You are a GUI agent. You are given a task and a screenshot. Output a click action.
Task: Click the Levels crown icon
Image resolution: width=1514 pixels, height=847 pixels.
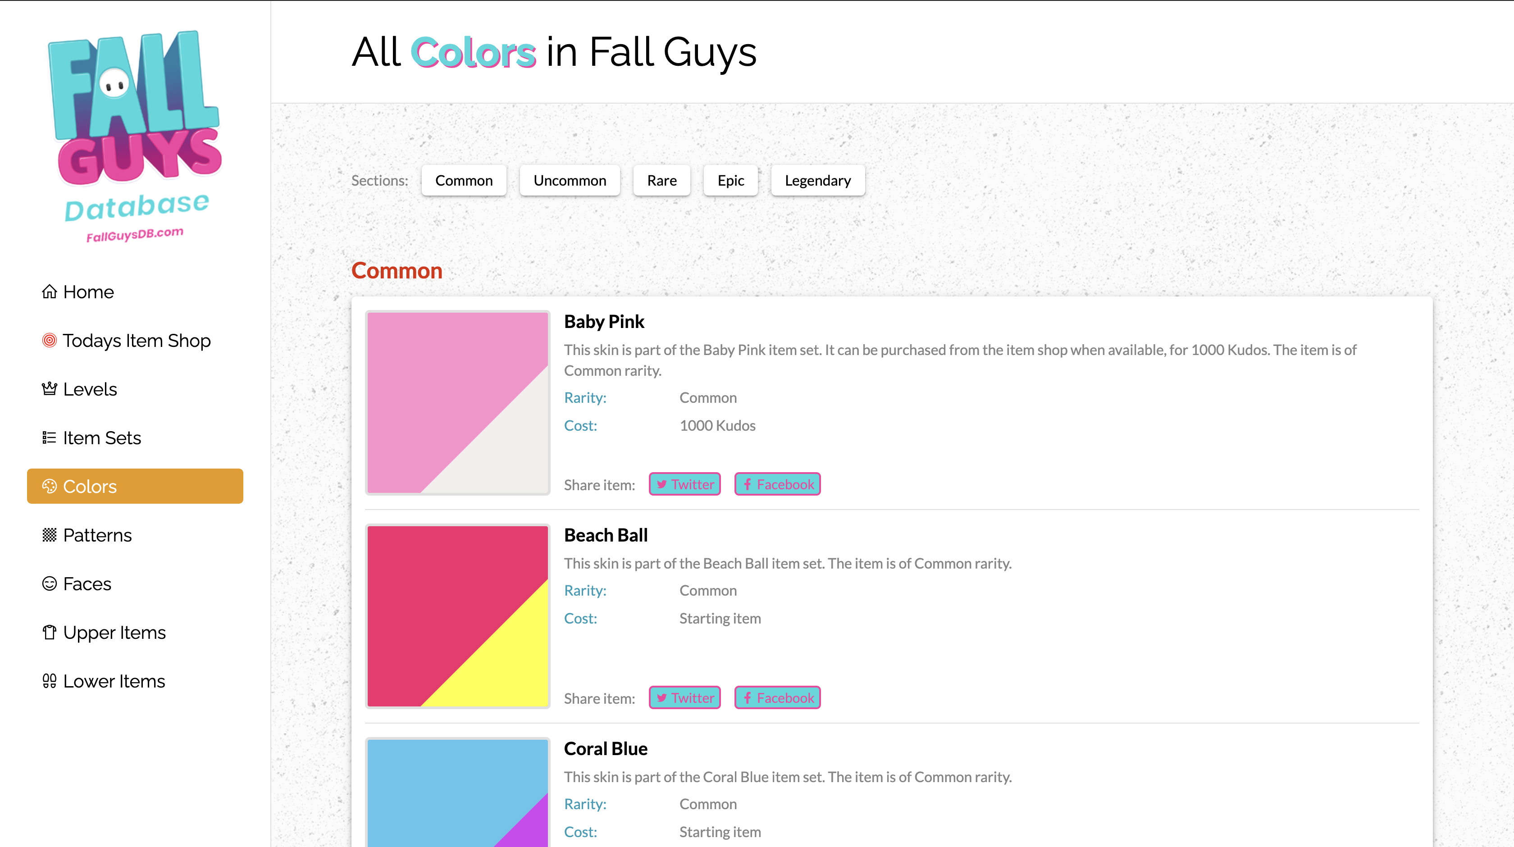[x=50, y=389]
